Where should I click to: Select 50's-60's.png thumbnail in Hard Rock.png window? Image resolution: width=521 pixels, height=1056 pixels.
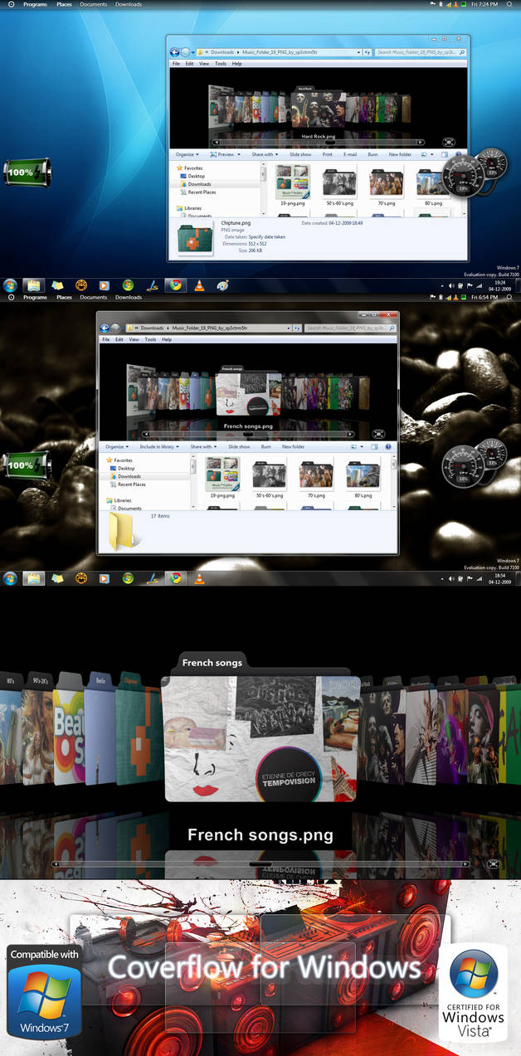tap(340, 185)
